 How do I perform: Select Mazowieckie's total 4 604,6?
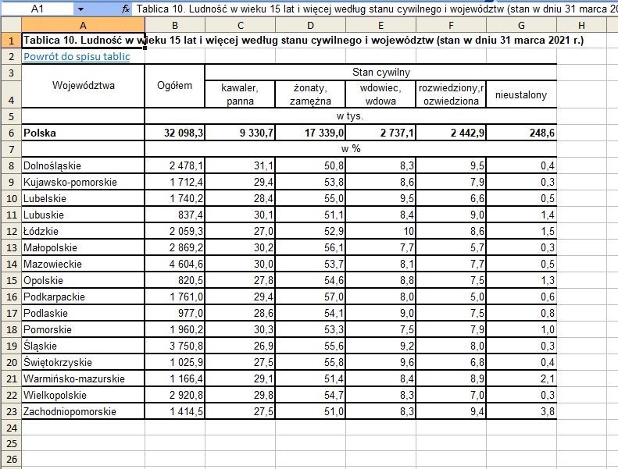(174, 264)
